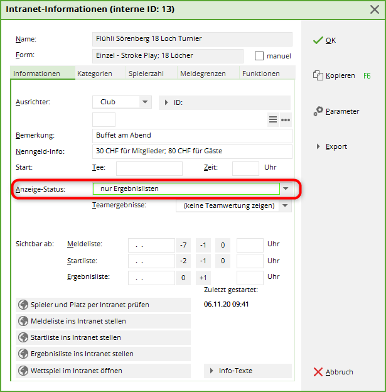
Task: Click the Meldeliste date field
Action: 151,245
